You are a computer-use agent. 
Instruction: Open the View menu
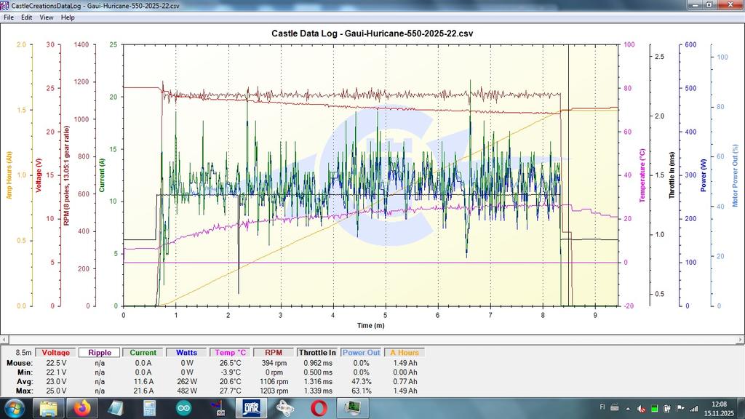[47, 17]
